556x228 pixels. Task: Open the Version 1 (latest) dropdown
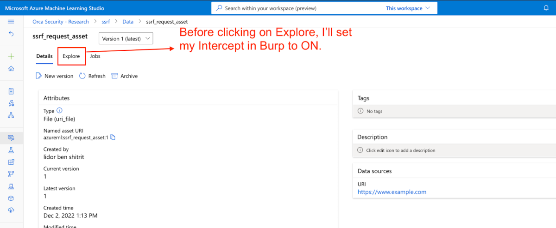coord(126,39)
